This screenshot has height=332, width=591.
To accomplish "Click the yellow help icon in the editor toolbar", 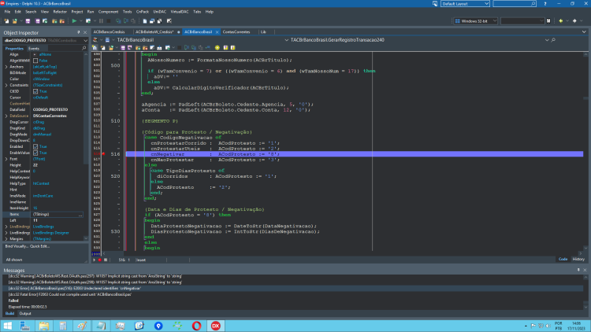I will coord(225,48).
